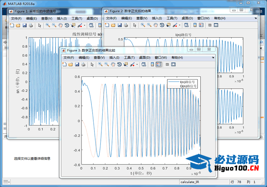Click New Figure icon in Figure 3 toolbar
The height and width of the screenshot is (187, 267).
tap(65, 64)
